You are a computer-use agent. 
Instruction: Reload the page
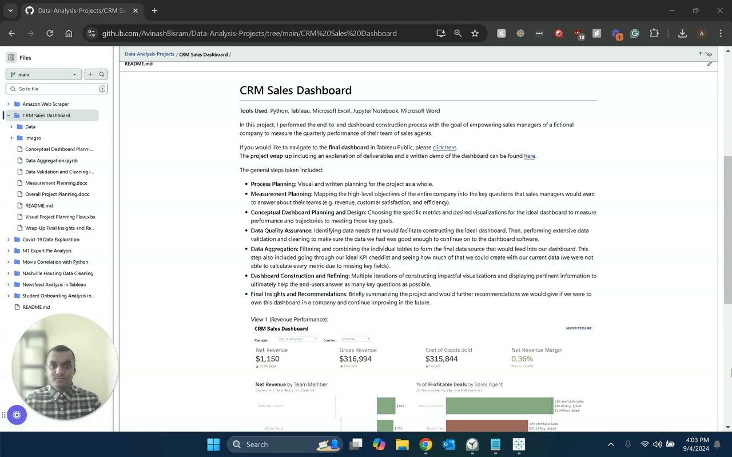(50, 33)
